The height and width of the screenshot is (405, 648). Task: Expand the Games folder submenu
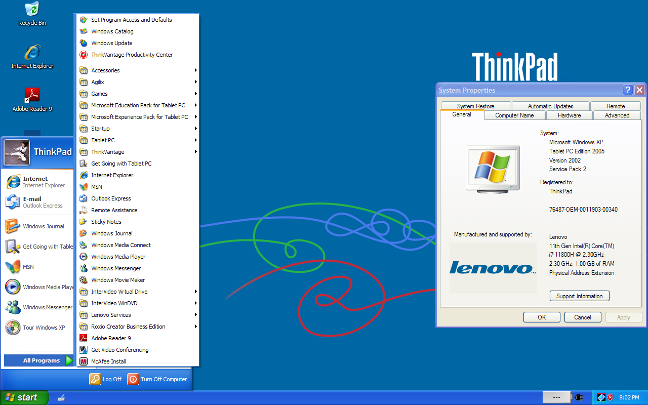pyautogui.click(x=99, y=94)
